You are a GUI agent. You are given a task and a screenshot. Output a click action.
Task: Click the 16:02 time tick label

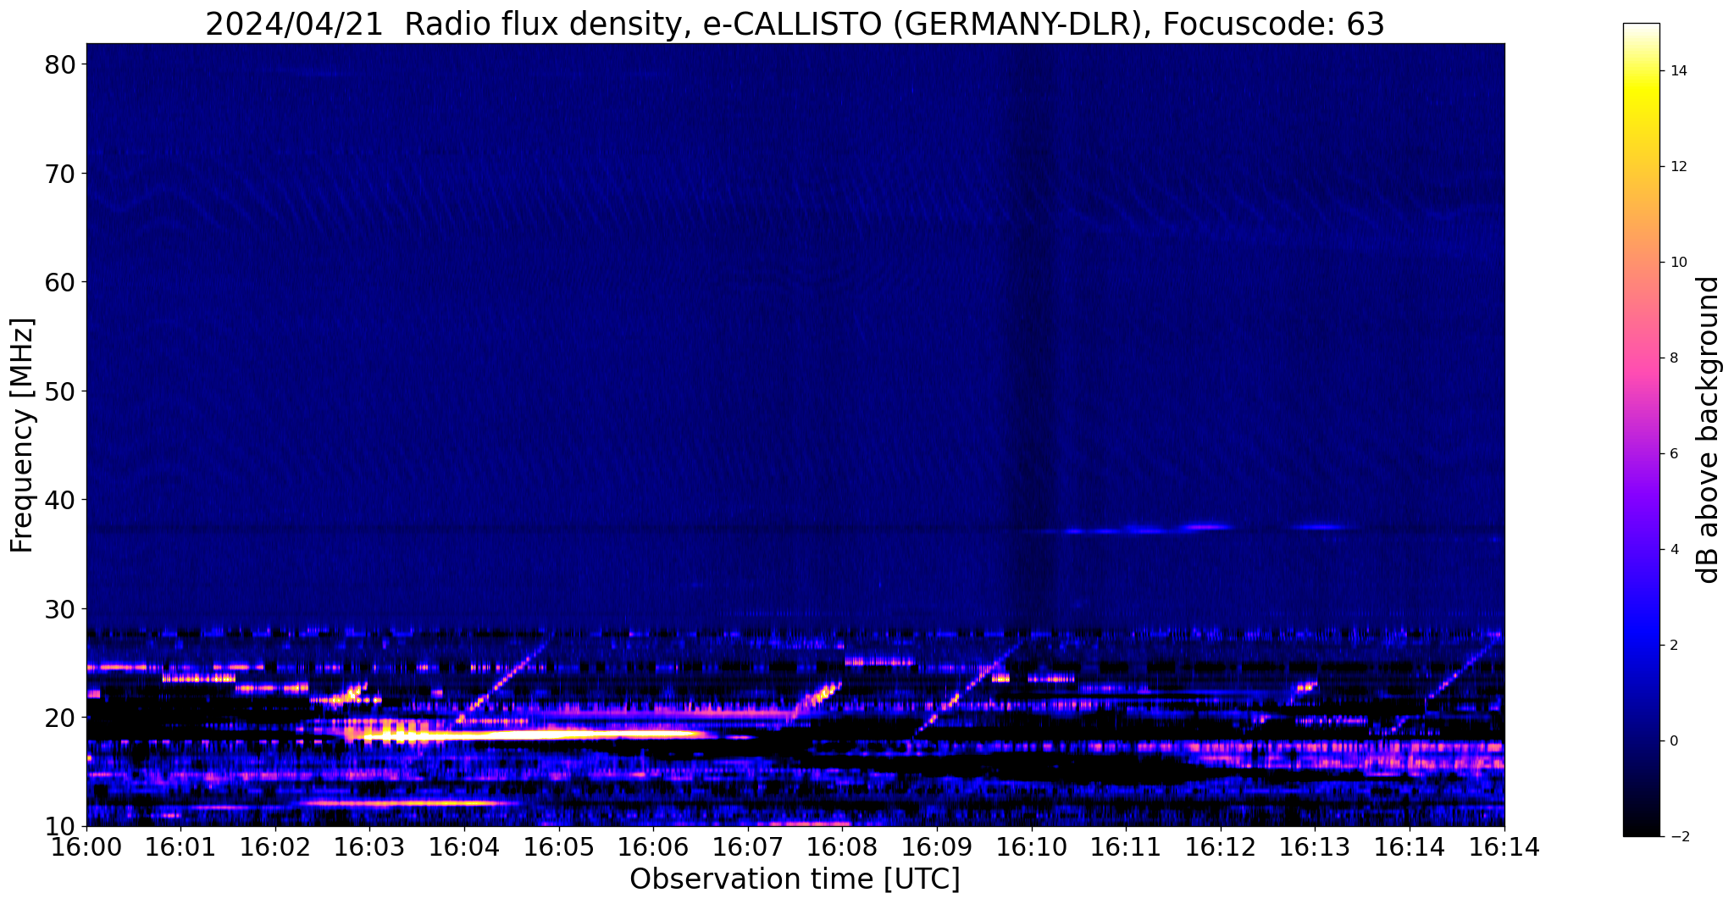[x=275, y=847]
